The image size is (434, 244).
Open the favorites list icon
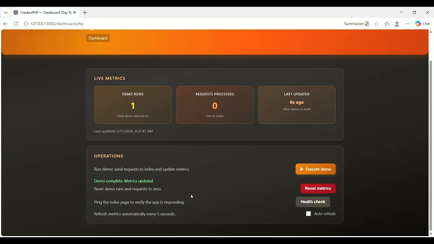pyautogui.click(x=387, y=24)
